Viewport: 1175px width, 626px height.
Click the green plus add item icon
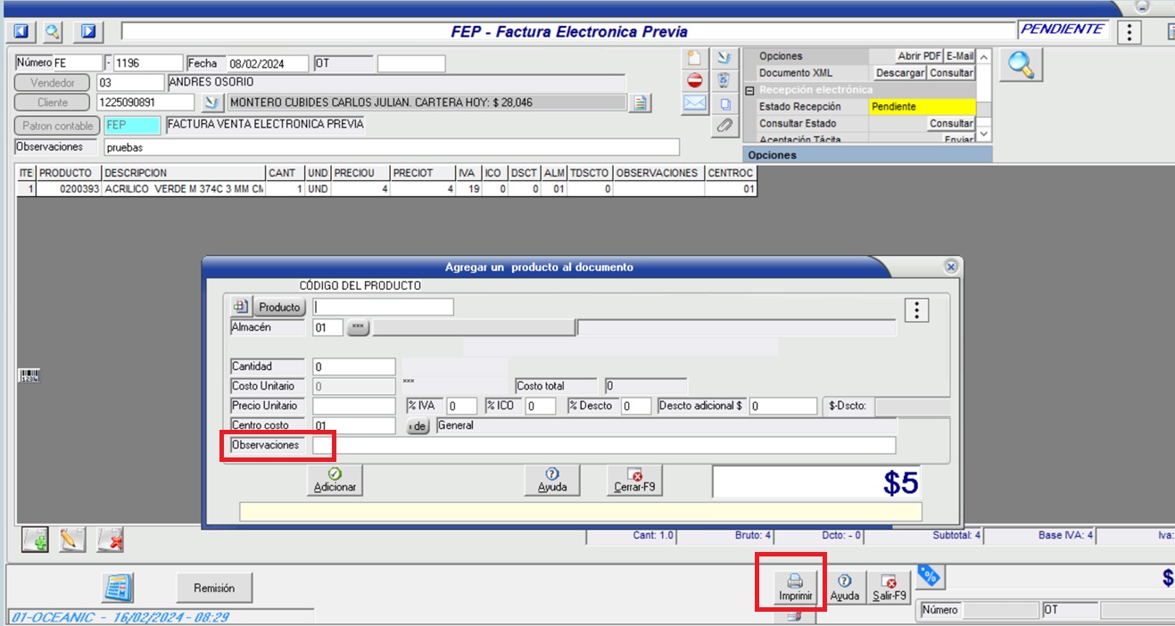[x=35, y=540]
